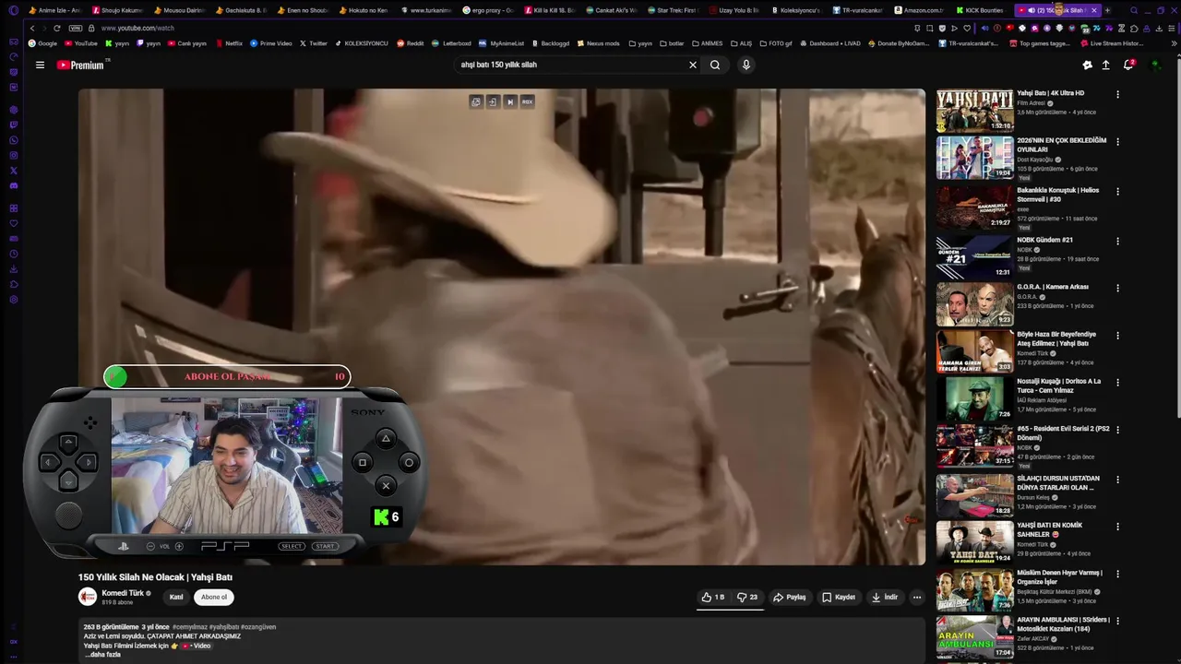Open Yahşi Batı En Komik Sahneler thumbnail
The image size is (1181, 664).
point(974,542)
